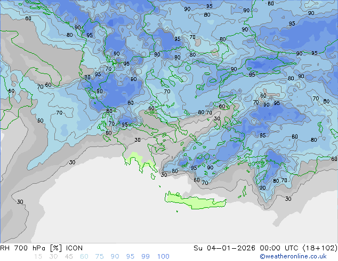Select the legend value 15
Viewport: 338px width, 261px height.
click(x=38, y=257)
